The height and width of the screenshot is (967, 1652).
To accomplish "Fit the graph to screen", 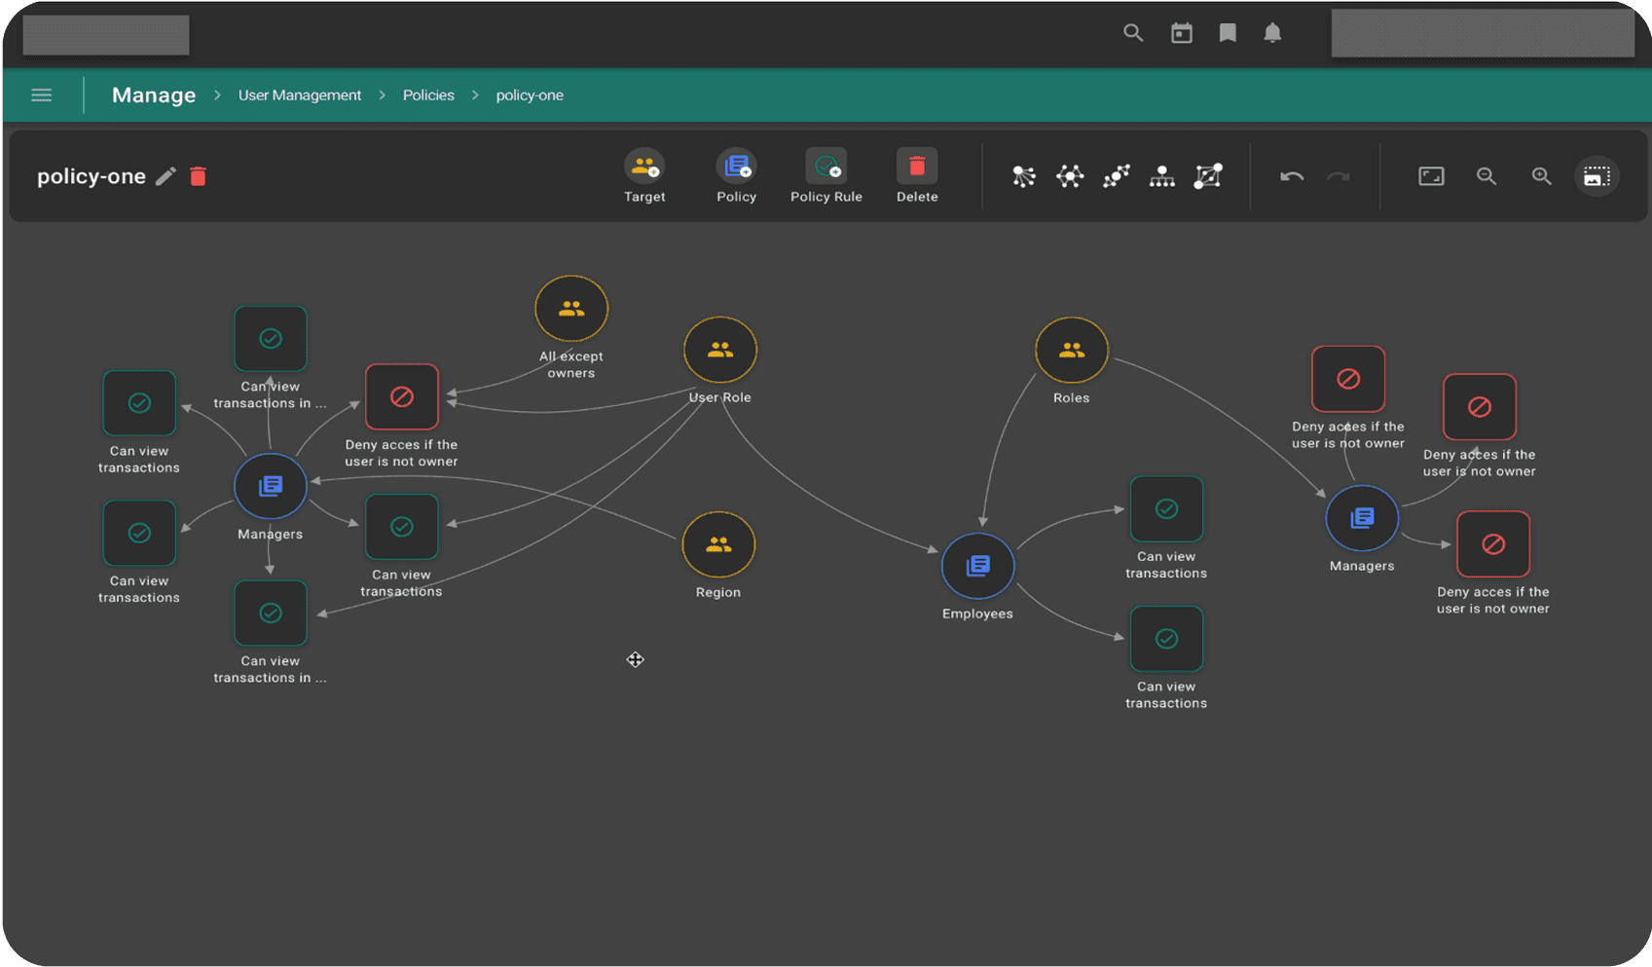I will (1431, 176).
